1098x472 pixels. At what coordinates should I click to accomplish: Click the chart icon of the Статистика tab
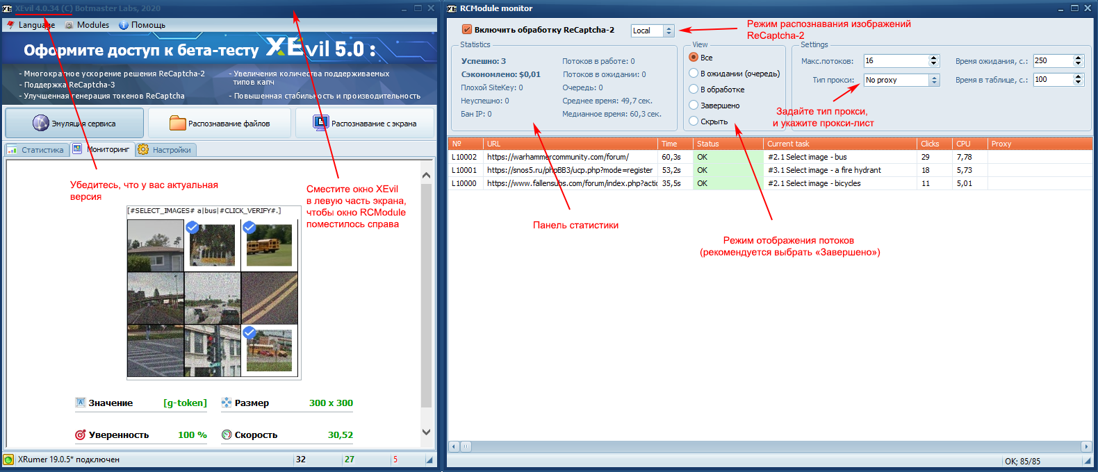[13, 150]
